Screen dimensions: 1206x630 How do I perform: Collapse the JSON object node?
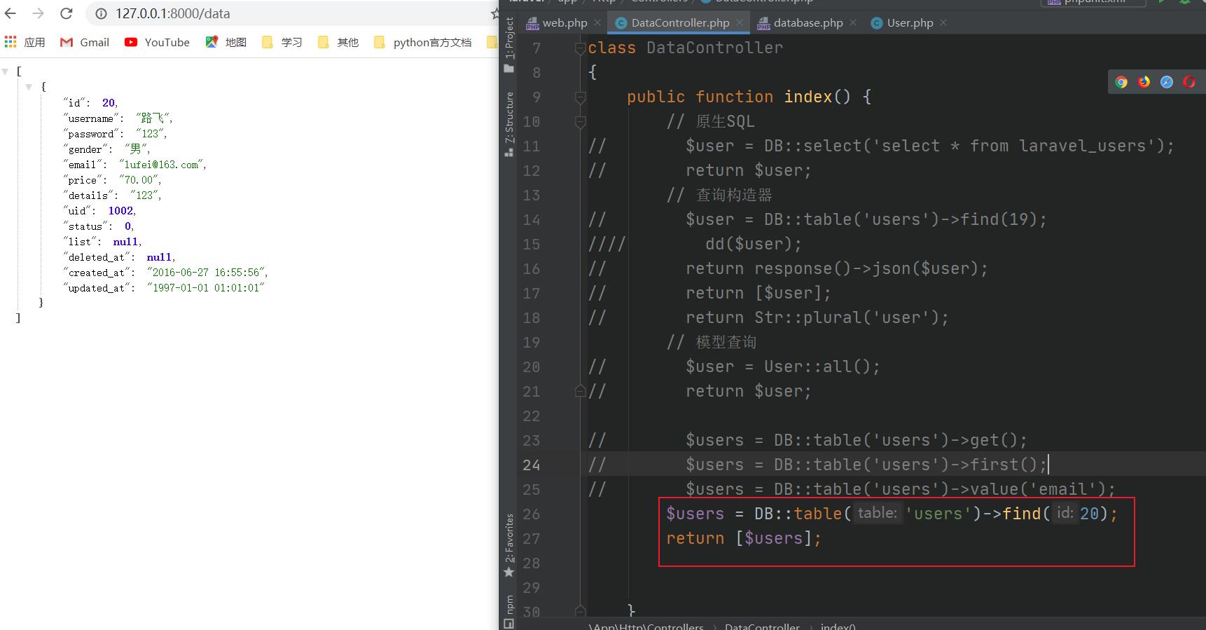tap(29, 87)
